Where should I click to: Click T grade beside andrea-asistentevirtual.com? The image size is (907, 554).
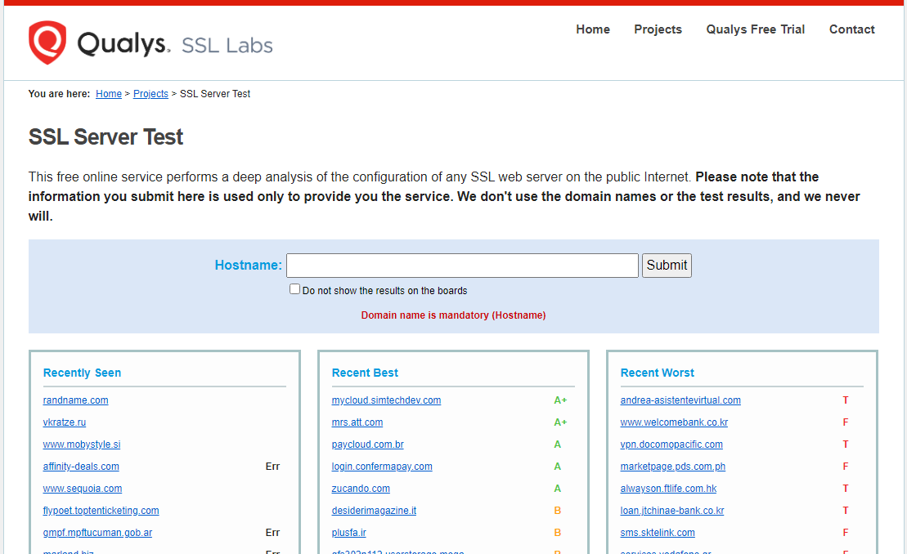click(x=845, y=400)
